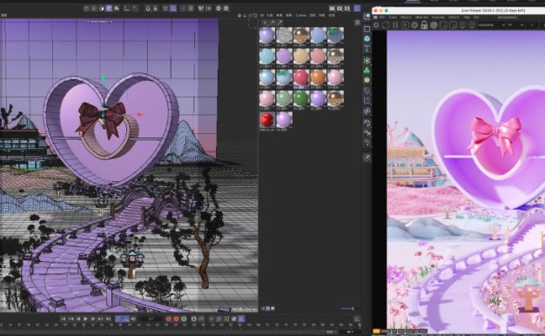Viewport: 545px width, 336px height.
Task: Click the current frame field in timeline controls
Action: [x=151, y=319]
